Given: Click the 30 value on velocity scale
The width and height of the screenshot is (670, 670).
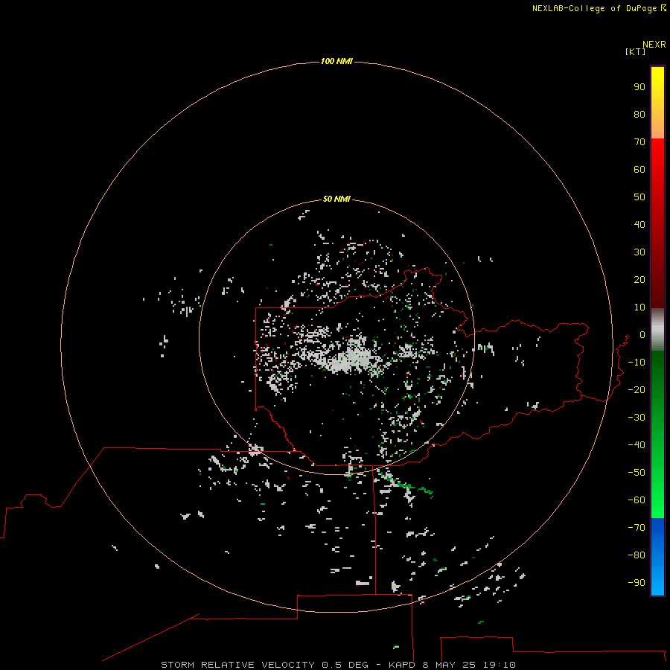Looking at the screenshot, I should tap(639, 252).
